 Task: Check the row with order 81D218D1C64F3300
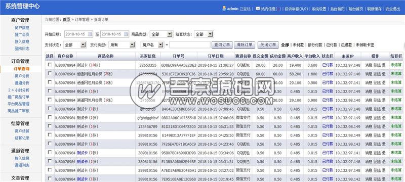50,126
